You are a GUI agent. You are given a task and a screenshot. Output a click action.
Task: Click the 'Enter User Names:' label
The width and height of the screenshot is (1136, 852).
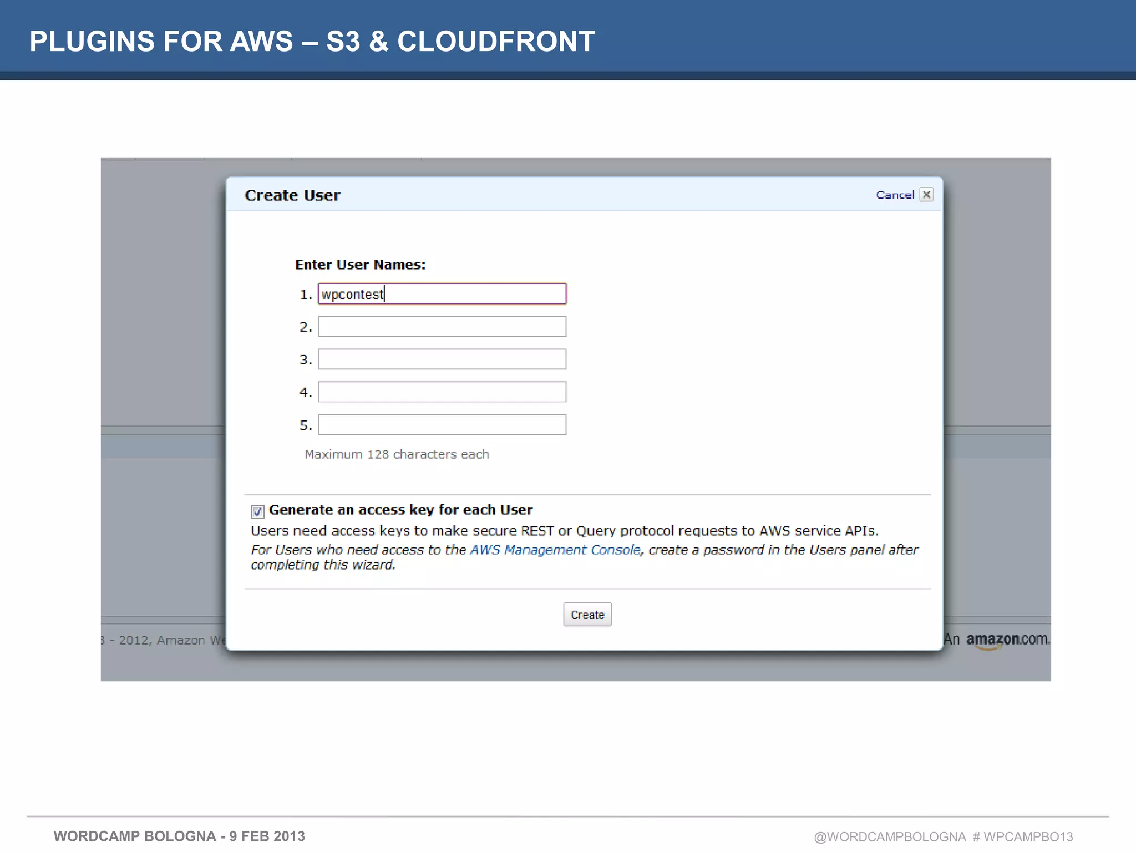tap(361, 265)
